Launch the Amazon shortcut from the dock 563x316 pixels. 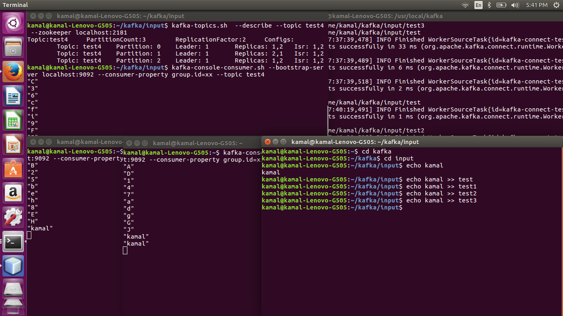(13, 192)
